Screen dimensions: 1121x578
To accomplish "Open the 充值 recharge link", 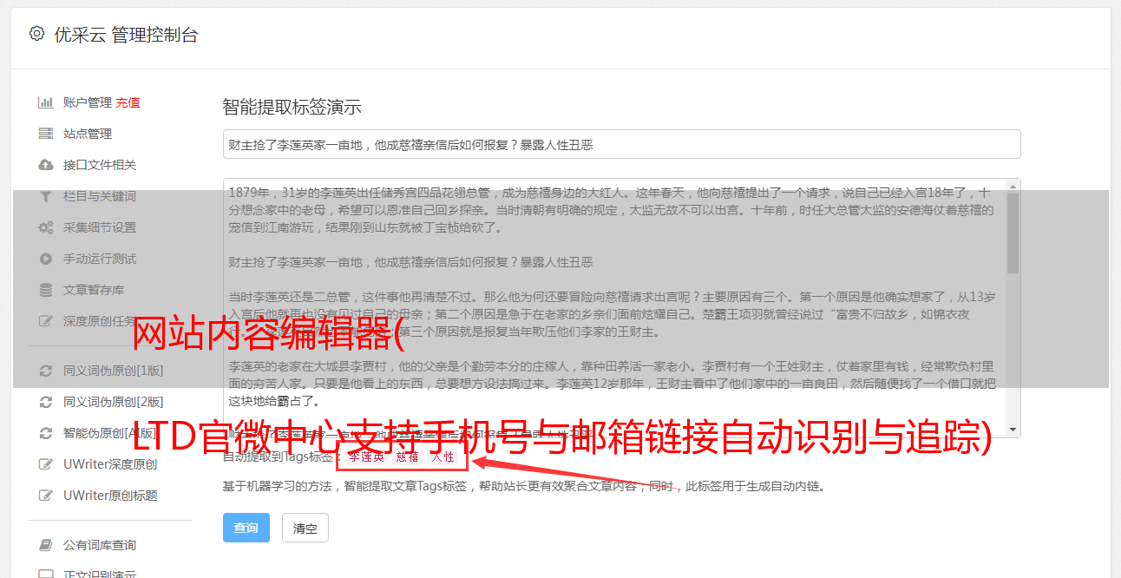I will pyautogui.click(x=128, y=102).
